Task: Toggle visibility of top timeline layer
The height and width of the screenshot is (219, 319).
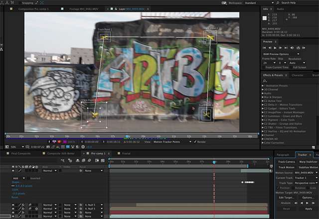Action: tap(13, 171)
